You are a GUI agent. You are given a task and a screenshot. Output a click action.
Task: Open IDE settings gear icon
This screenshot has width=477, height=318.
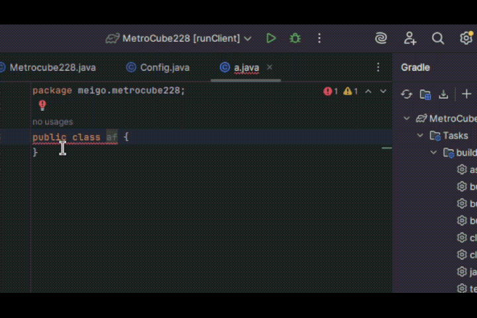tap(466, 38)
